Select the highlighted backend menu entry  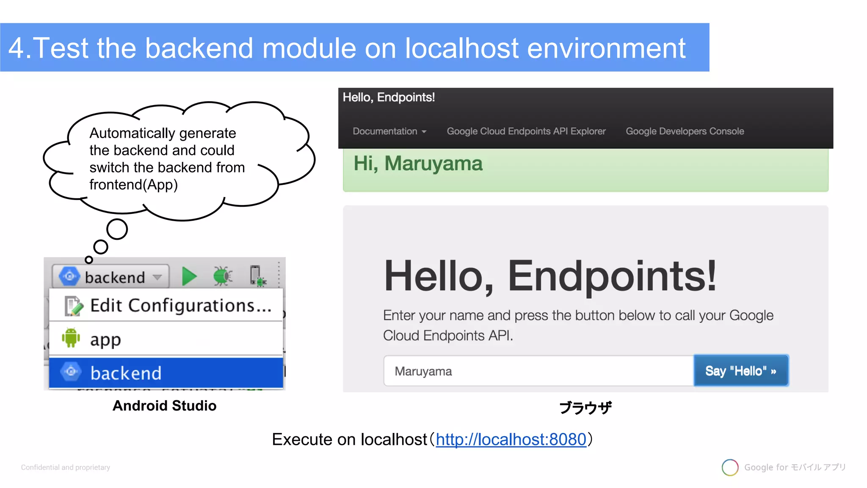coord(166,373)
